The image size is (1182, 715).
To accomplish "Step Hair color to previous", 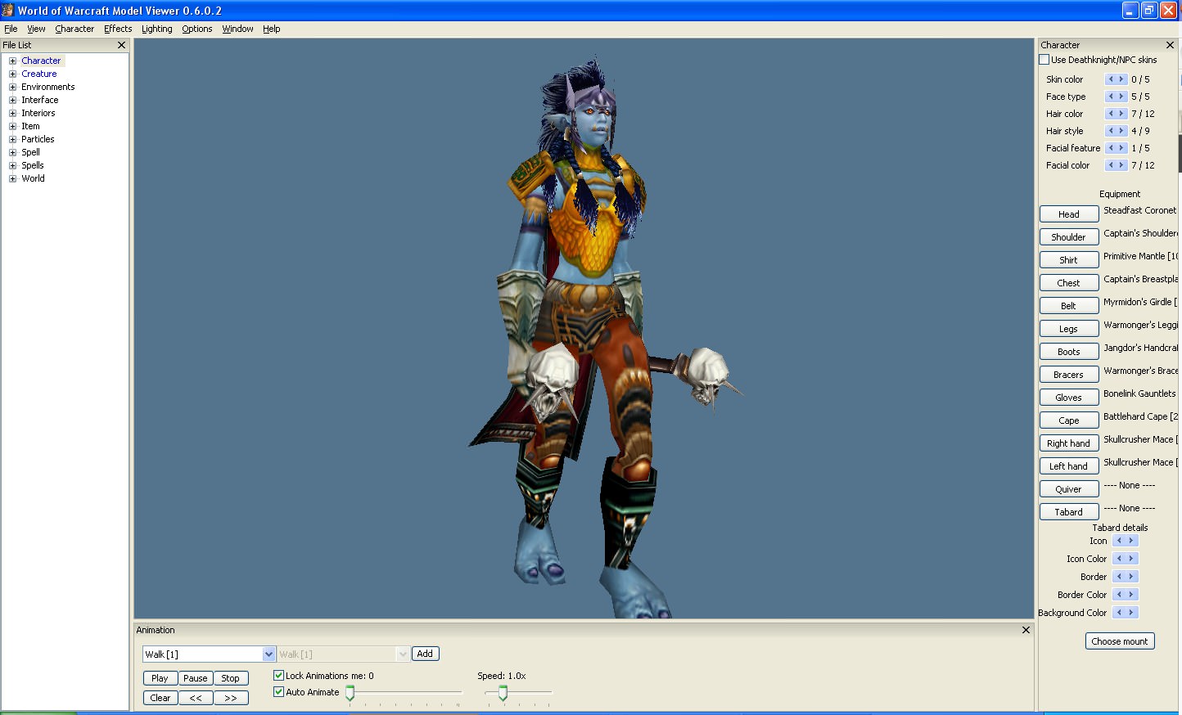I will pos(1111,114).
